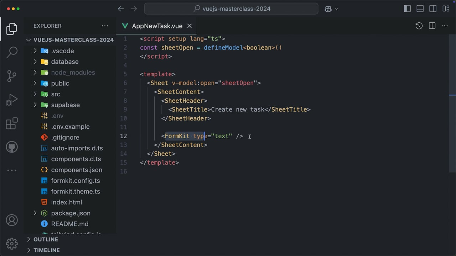
Task: Expand the package.json nested files chevron
Action: pos(35,213)
